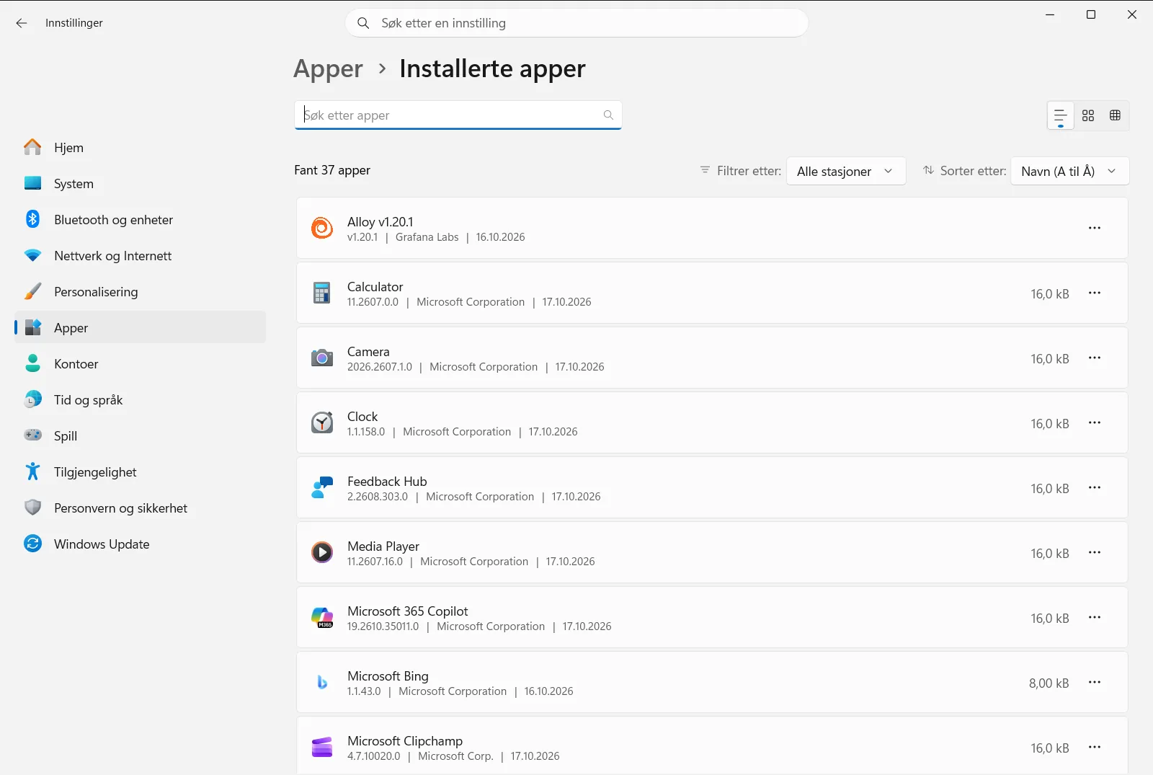Switch to table view layout icon
The image size is (1153, 775).
pos(1115,115)
